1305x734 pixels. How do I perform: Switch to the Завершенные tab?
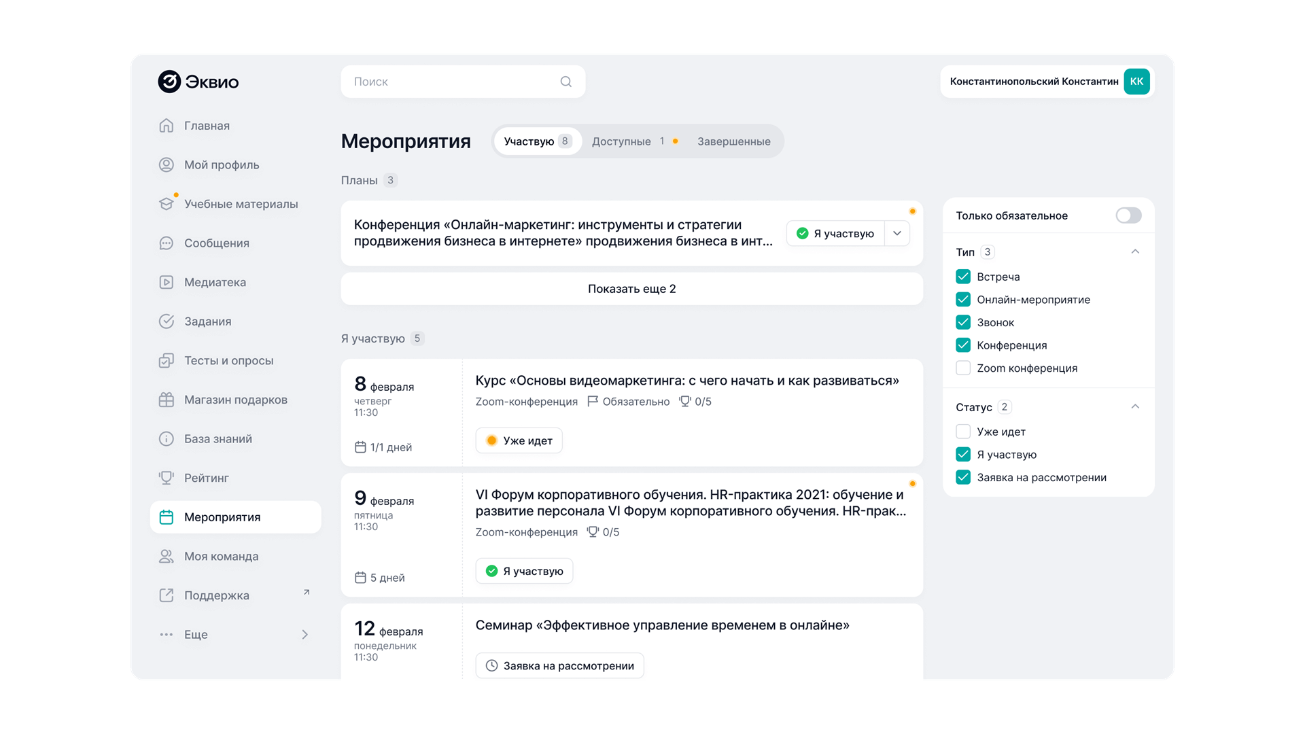pyautogui.click(x=734, y=141)
